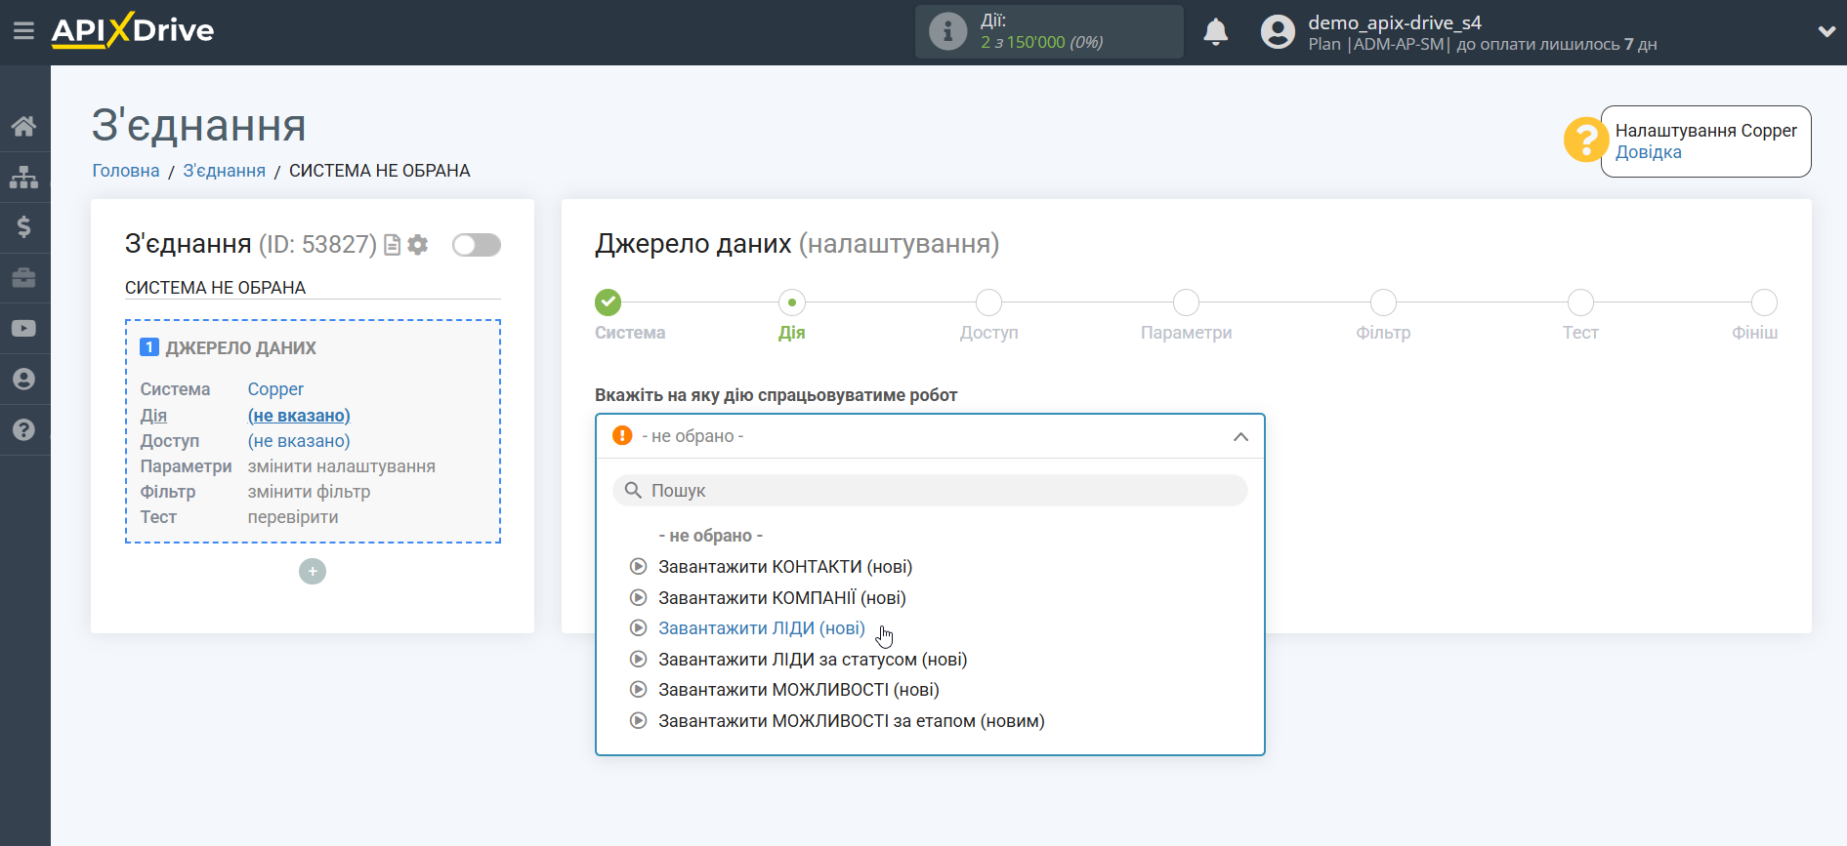1847x846 pixels.
Task: Click the Copper system link
Action: tap(275, 389)
